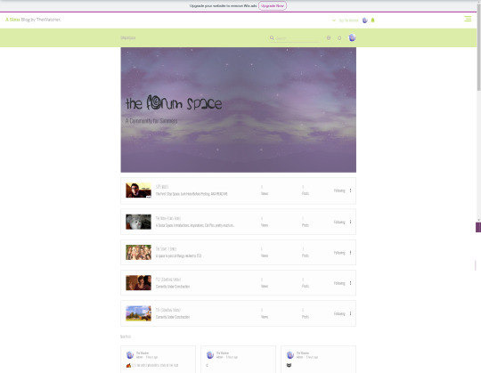The image size is (481, 373).
Task: Toggle Following on the man-with-glasses category row
Action: click(x=339, y=191)
